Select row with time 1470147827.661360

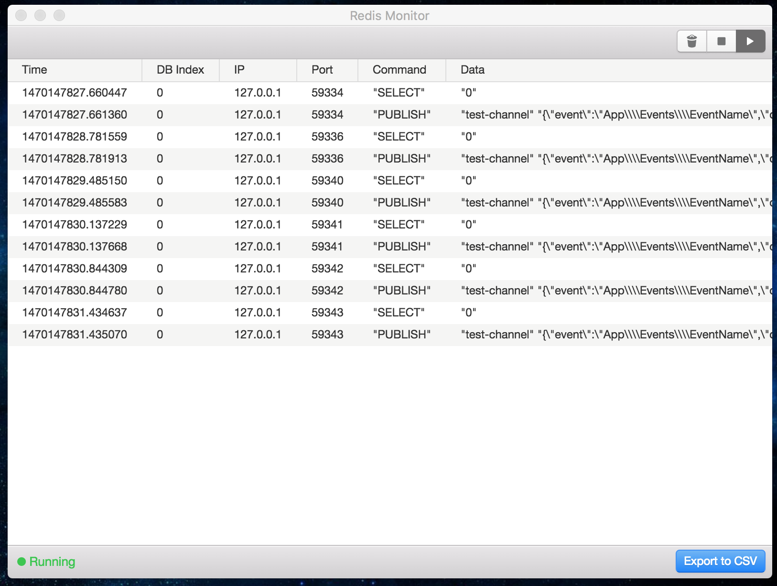(390, 115)
